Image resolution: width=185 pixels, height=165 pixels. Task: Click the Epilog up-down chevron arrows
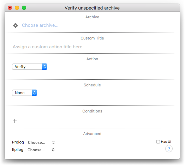53,150
